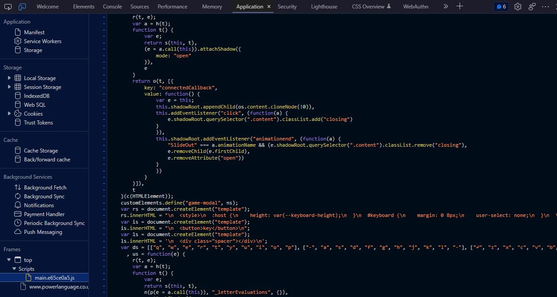Open the customize DevTools ellipsis menu

[x=545, y=7]
